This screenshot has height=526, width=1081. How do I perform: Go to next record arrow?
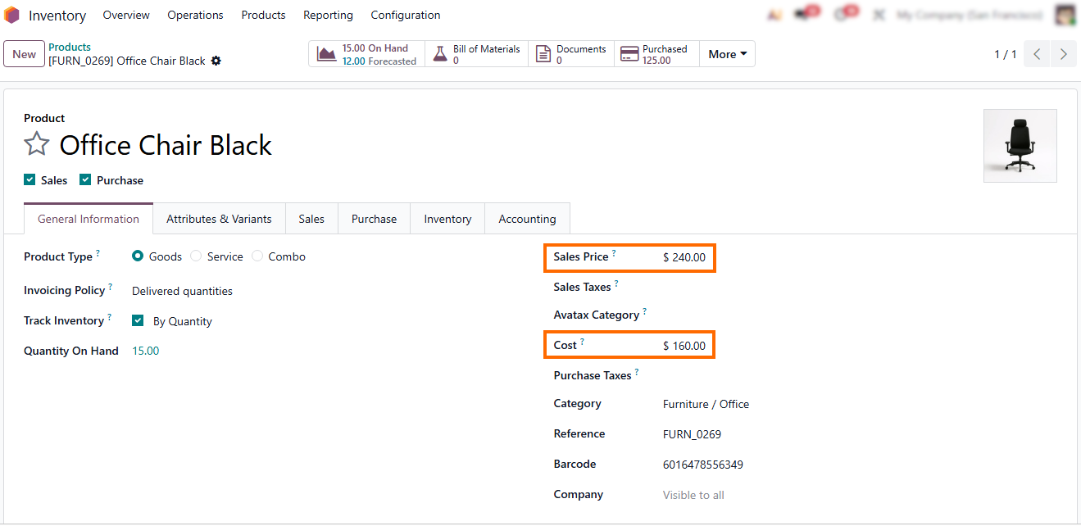click(1063, 54)
